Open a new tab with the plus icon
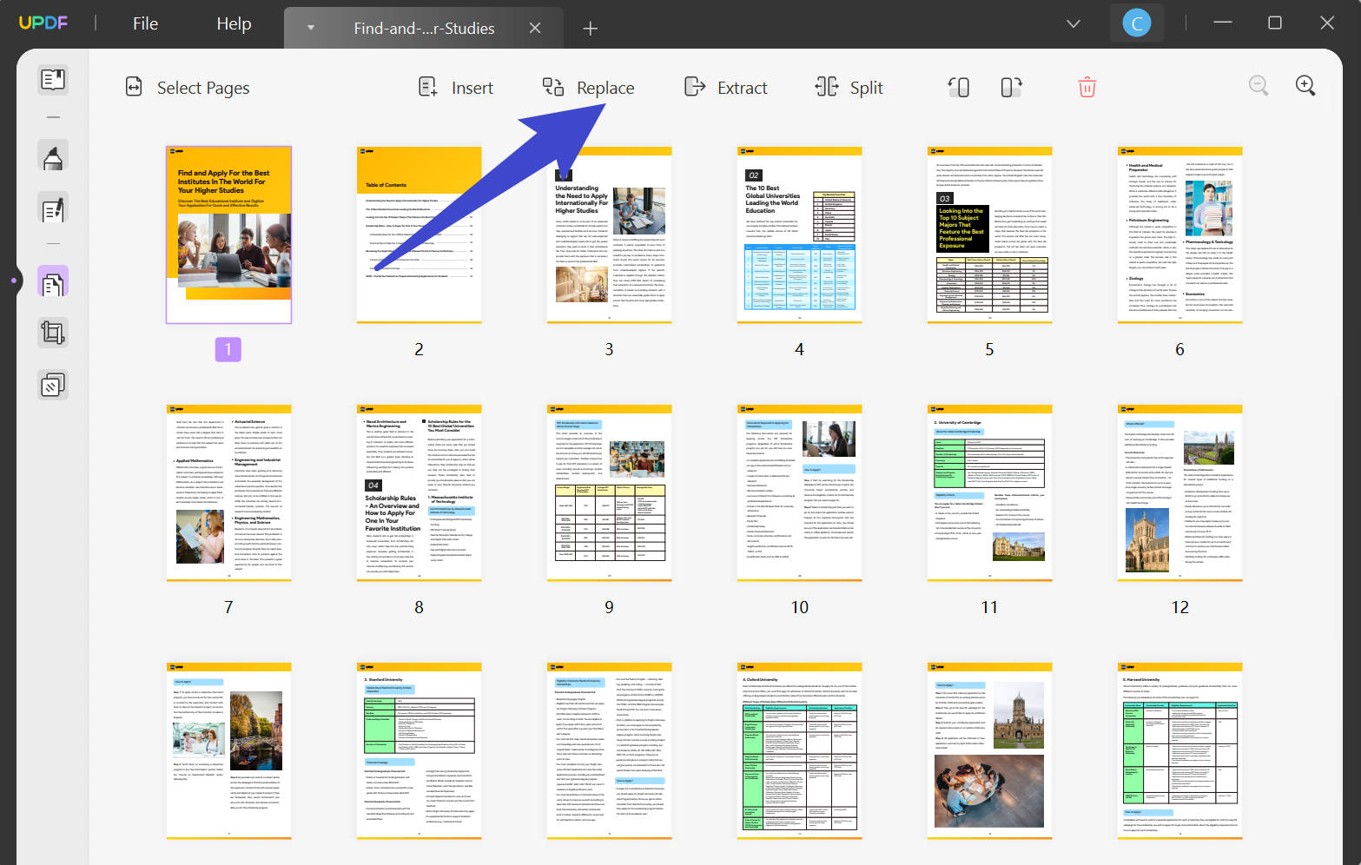The width and height of the screenshot is (1361, 865). 590,28
